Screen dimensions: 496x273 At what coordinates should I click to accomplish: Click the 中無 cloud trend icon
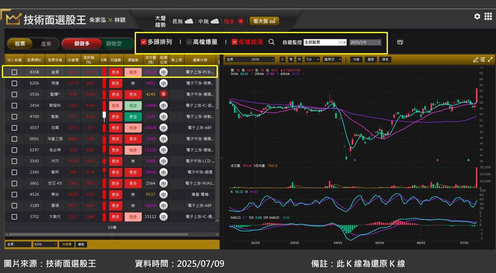click(215, 21)
